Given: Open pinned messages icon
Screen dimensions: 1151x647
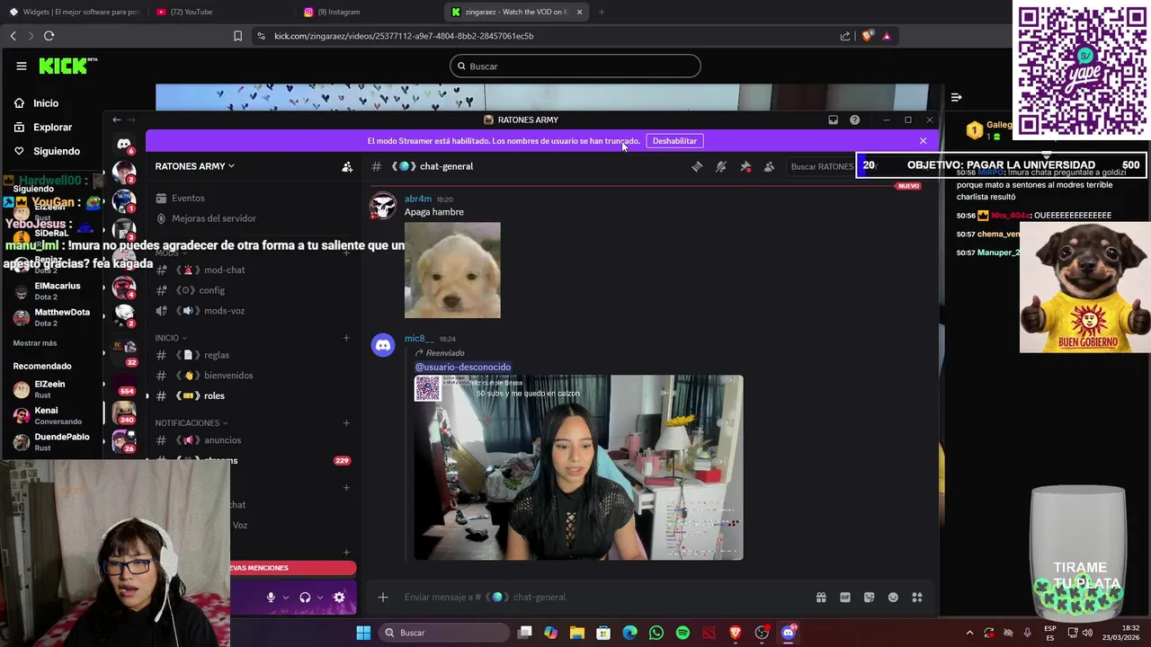Looking at the screenshot, I should [745, 166].
